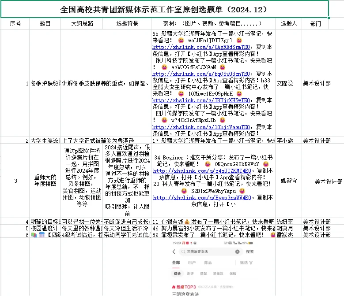Select the cell 李小露
The image size is (344, 296).
288,141
